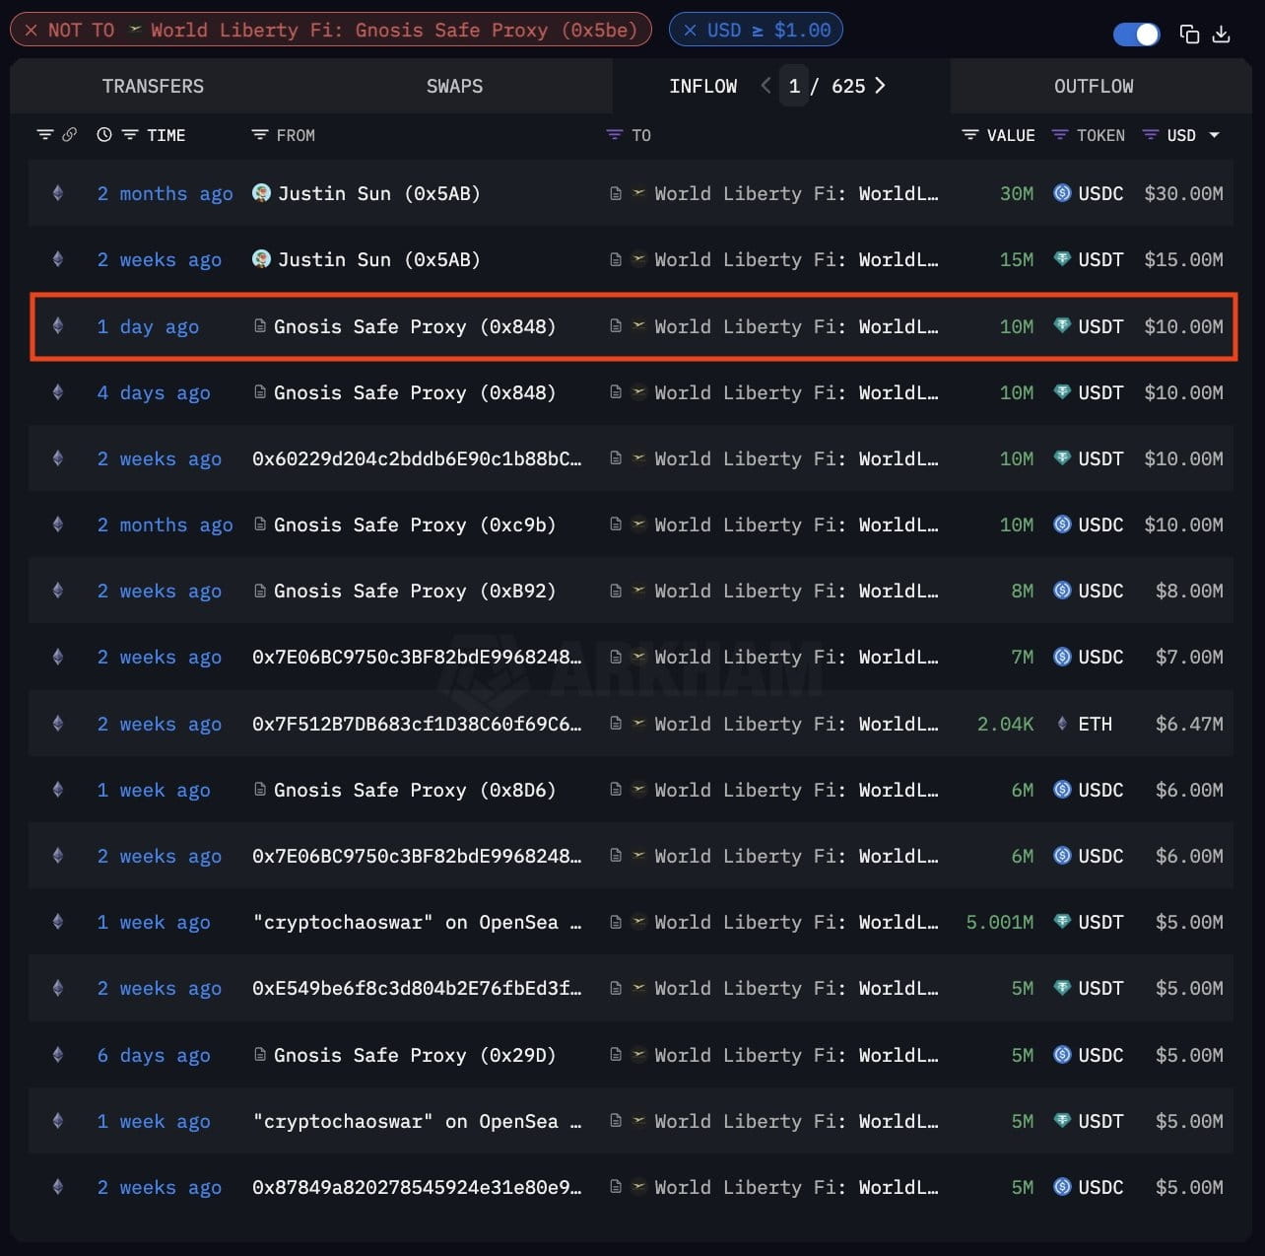Open Gnosis Safe Proxy (0x29D) sender

[415, 1055]
